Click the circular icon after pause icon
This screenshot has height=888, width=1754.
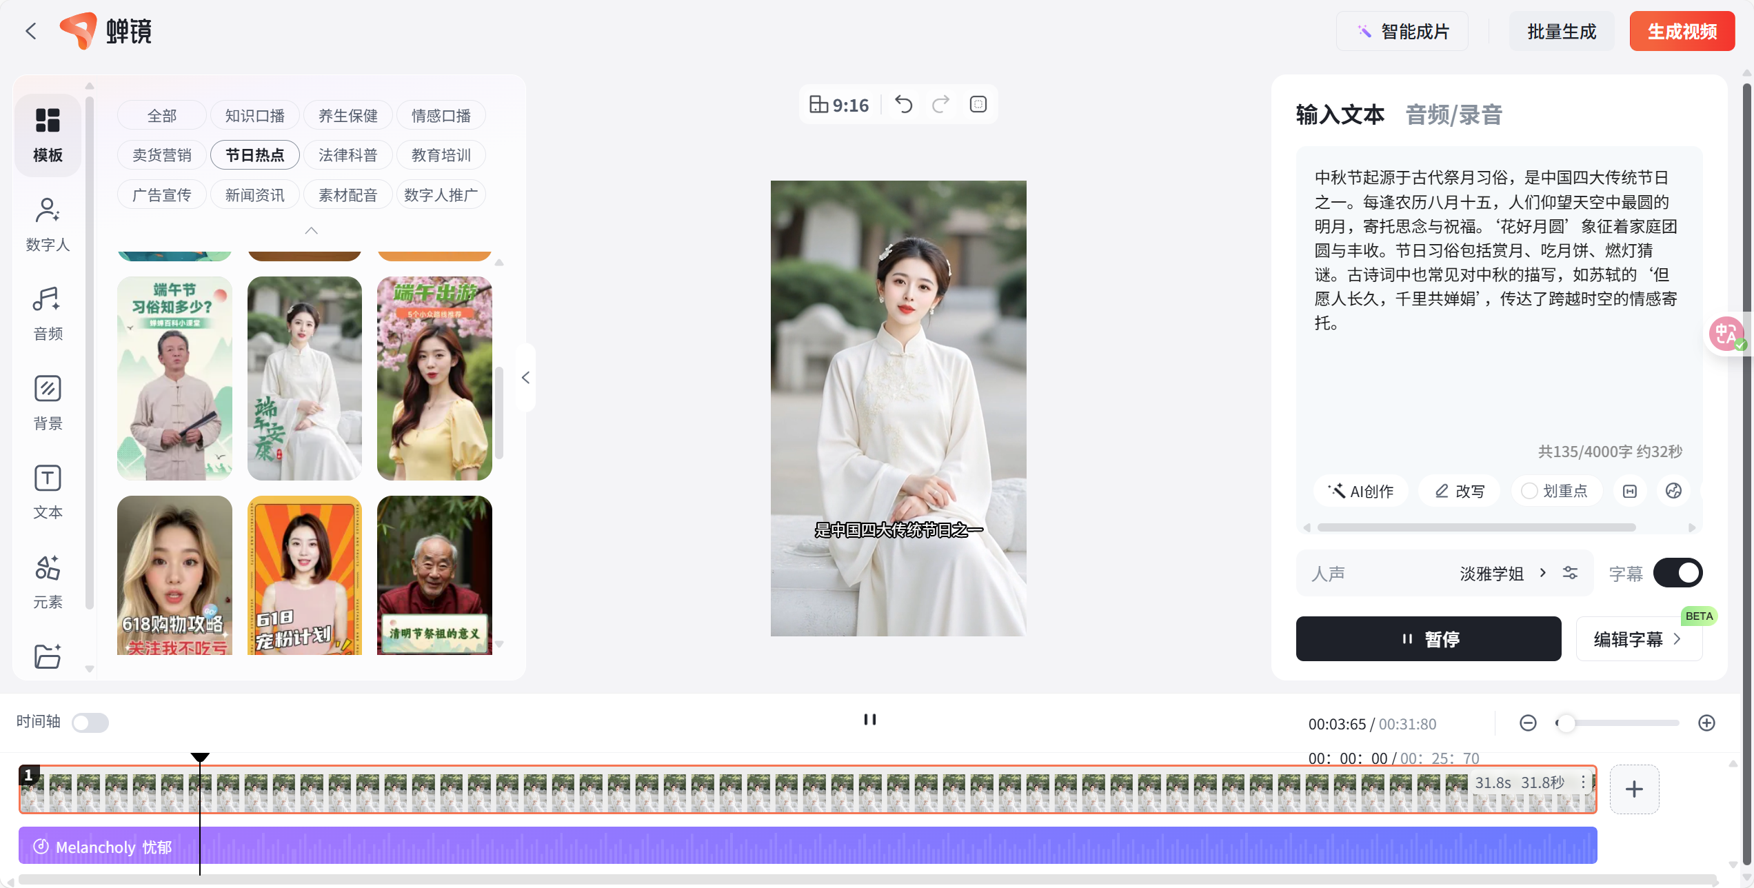(x=1674, y=491)
